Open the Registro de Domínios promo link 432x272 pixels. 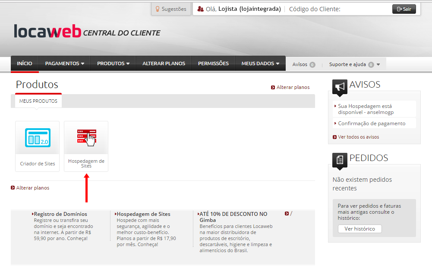60,214
